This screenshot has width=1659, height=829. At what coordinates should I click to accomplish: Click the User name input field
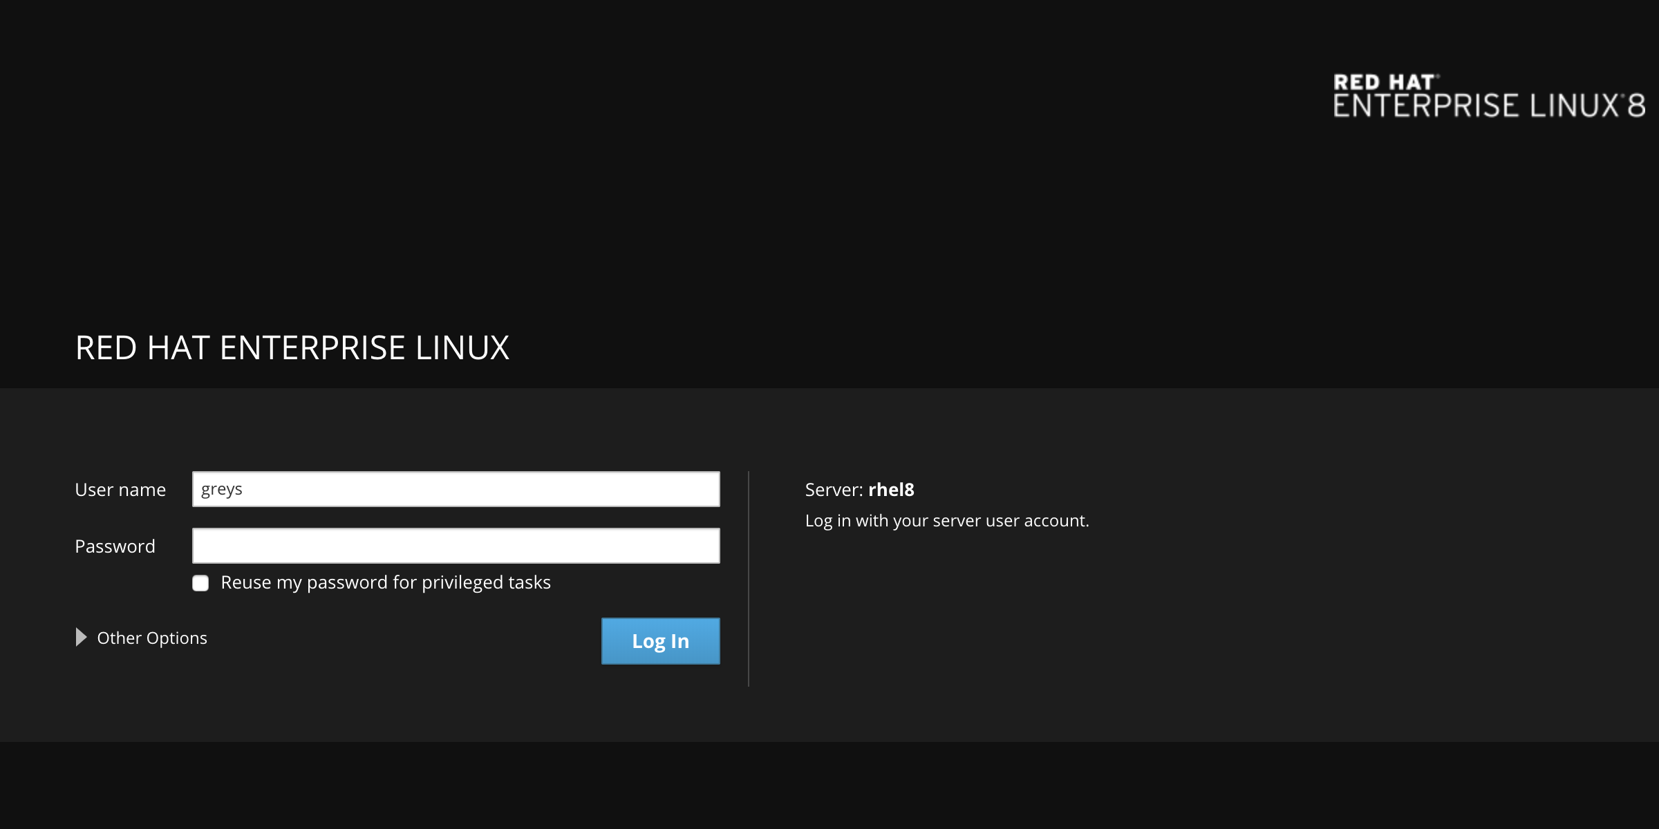[x=456, y=489]
